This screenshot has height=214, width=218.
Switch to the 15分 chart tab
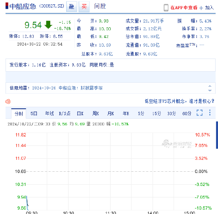point(157,114)
